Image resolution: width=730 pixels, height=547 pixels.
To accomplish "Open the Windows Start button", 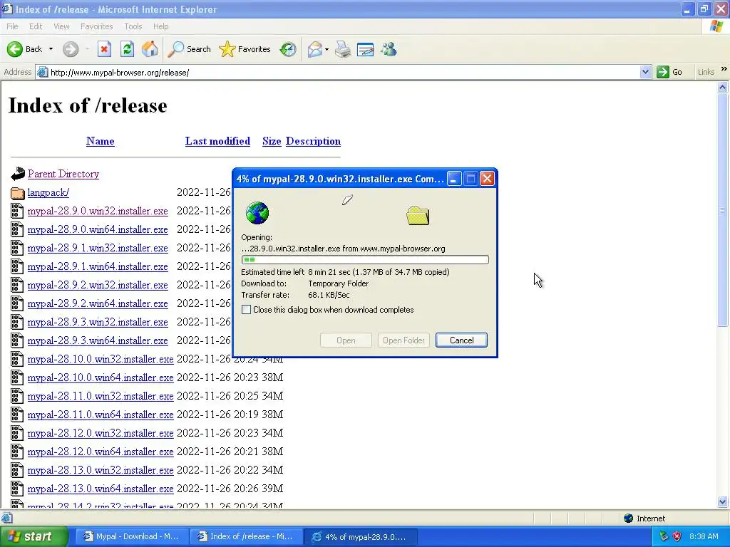I will coord(34,536).
